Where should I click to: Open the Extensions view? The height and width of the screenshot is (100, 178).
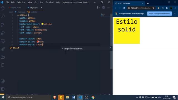(3, 49)
